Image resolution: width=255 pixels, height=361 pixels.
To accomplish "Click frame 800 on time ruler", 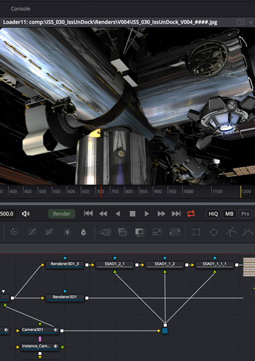I will tap(129, 192).
